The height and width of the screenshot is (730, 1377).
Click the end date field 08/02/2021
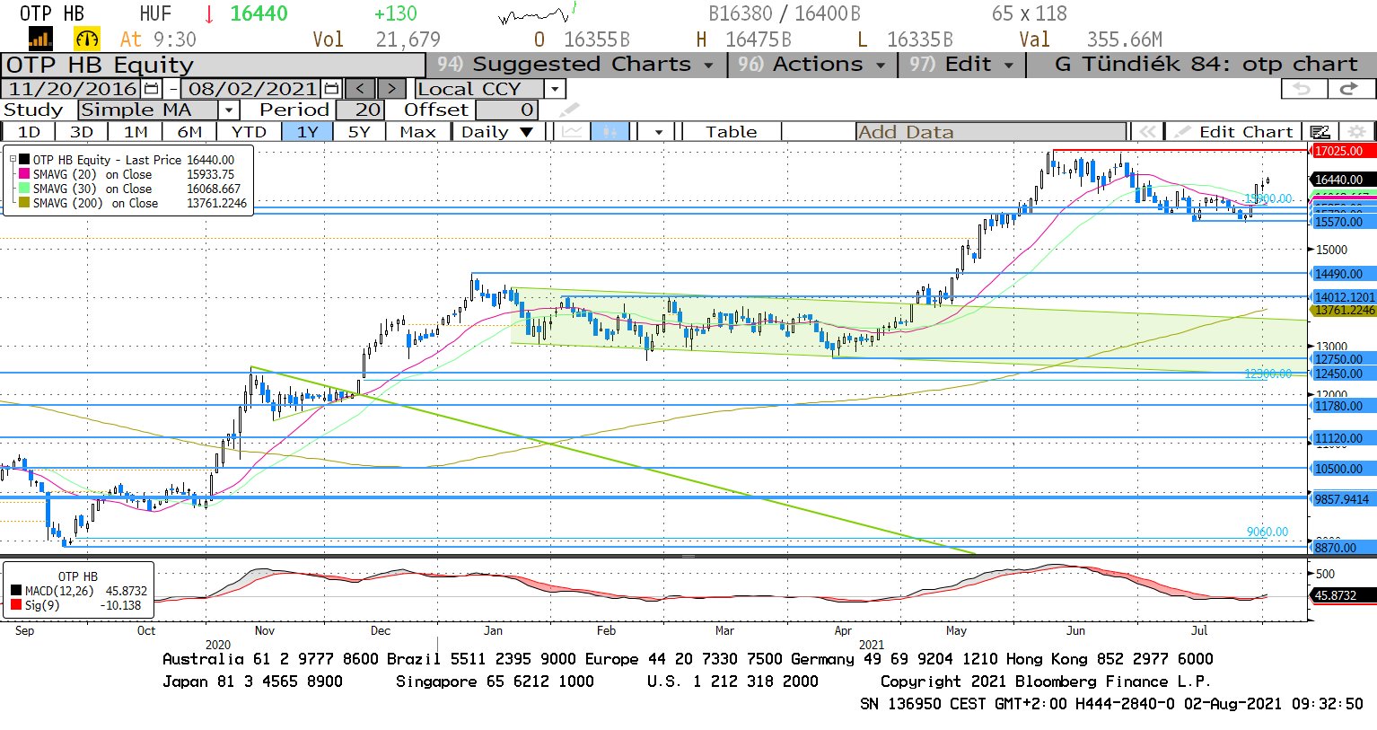coord(252,88)
